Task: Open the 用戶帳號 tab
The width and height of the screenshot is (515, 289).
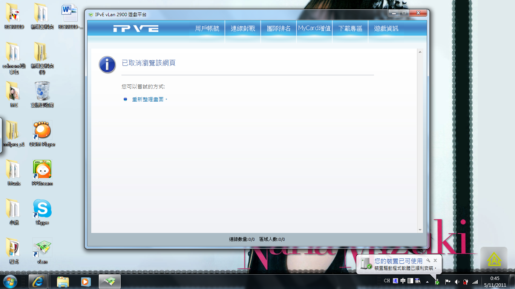Action: pyautogui.click(x=207, y=29)
